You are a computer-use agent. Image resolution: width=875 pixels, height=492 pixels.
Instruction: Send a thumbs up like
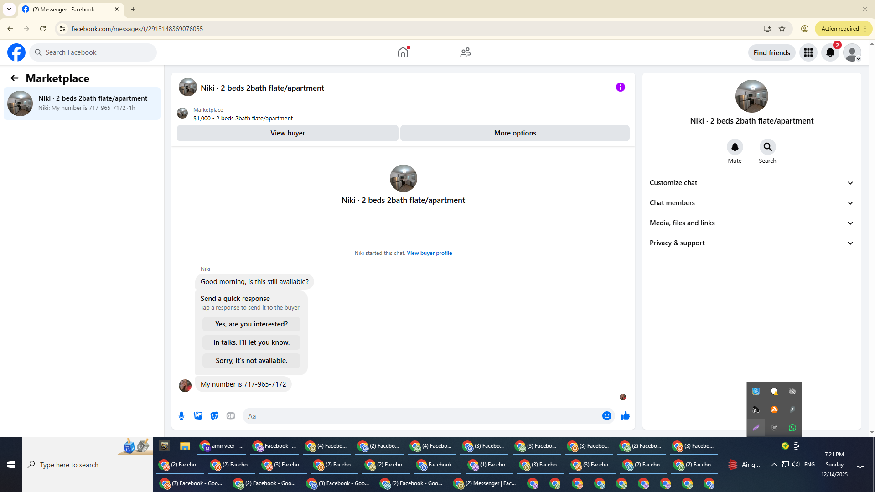pyautogui.click(x=625, y=416)
